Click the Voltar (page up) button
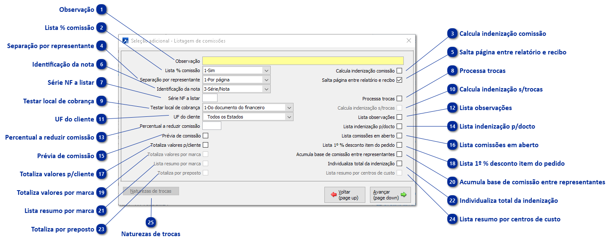The image size is (612, 245). (345, 195)
